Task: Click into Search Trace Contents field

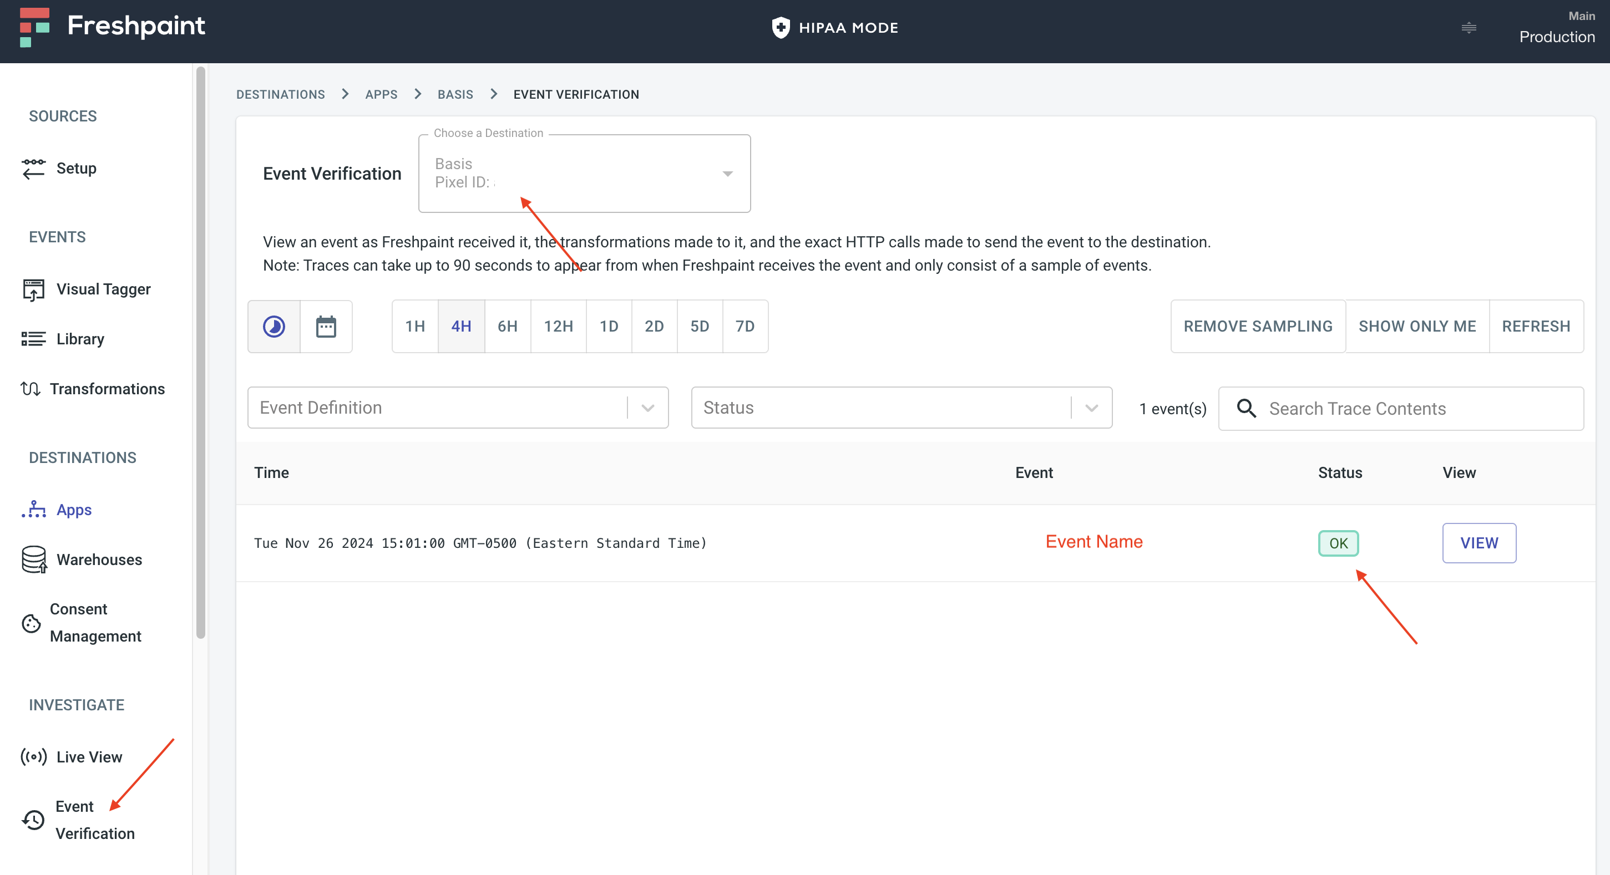Action: click(x=1401, y=409)
